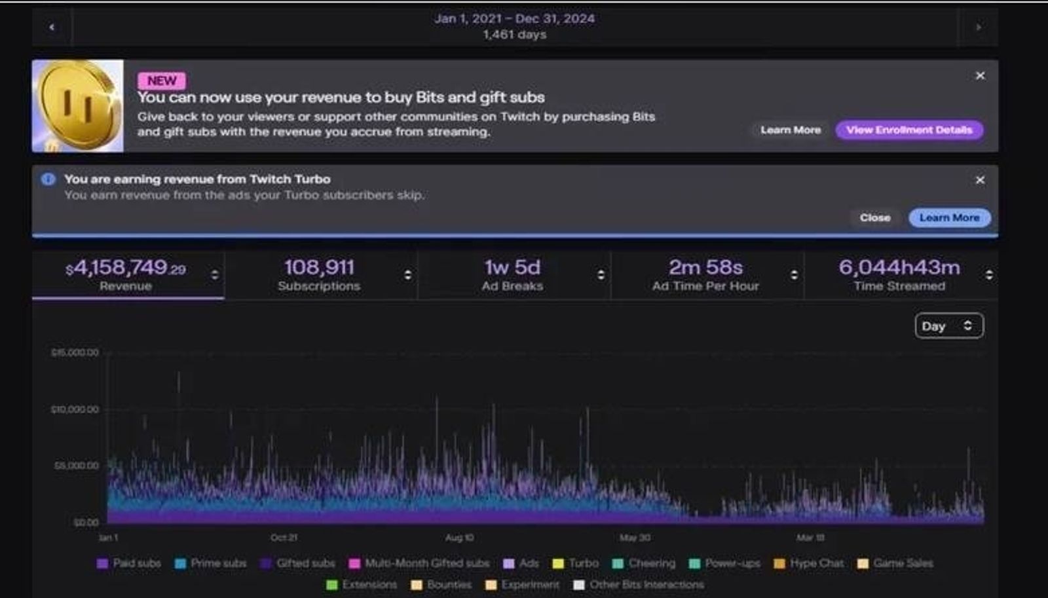Image resolution: width=1048 pixels, height=598 pixels.
Task: Open the Time Streamed metric selector arrows
Action: tap(989, 275)
